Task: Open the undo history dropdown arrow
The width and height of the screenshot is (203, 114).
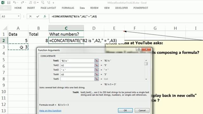Action: (18, 3)
